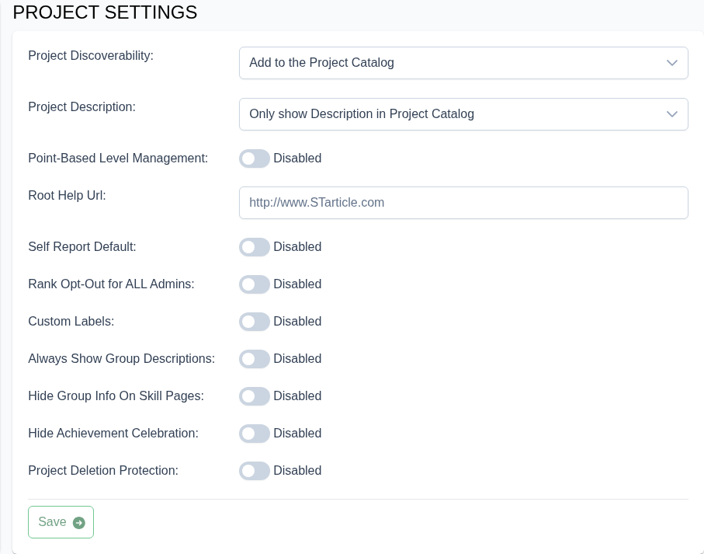The width and height of the screenshot is (704, 554).
Task: Expand the Project Description dropdown
Action: pos(463,114)
